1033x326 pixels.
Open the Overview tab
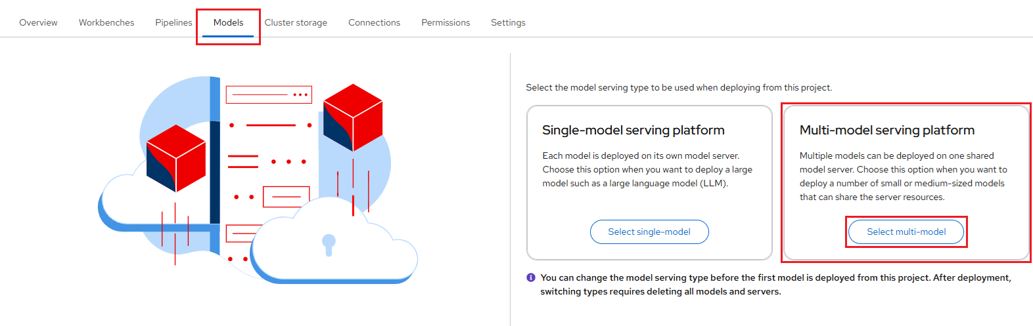pyautogui.click(x=38, y=22)
